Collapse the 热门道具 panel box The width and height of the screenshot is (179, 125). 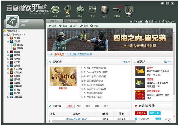click(x=135, y=62)
